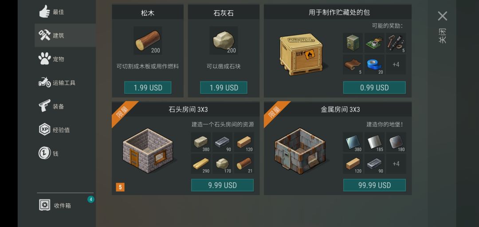
Task: Expand +4 more items in 金属房间 pack
Action: (396, 164)
